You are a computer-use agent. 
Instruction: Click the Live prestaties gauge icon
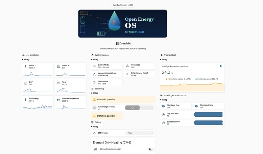click(x=23, y=55)
